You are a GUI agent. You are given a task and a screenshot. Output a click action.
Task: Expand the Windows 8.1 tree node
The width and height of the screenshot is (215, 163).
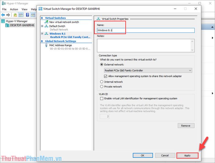[42, 34]
